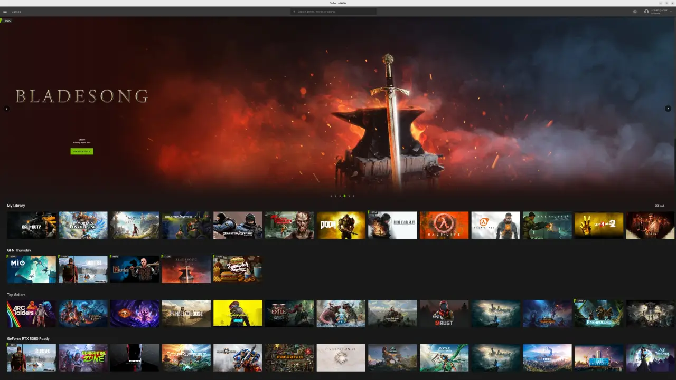Click the GeForce RTX 5080 Ready heading
676x380 pixels.
tap(29, 339)
